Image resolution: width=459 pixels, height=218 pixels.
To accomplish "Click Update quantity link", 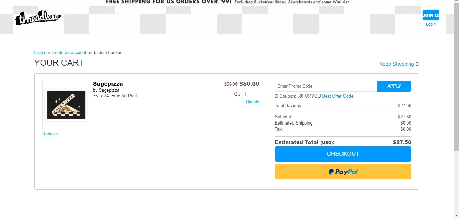I will tap(252, 102).
